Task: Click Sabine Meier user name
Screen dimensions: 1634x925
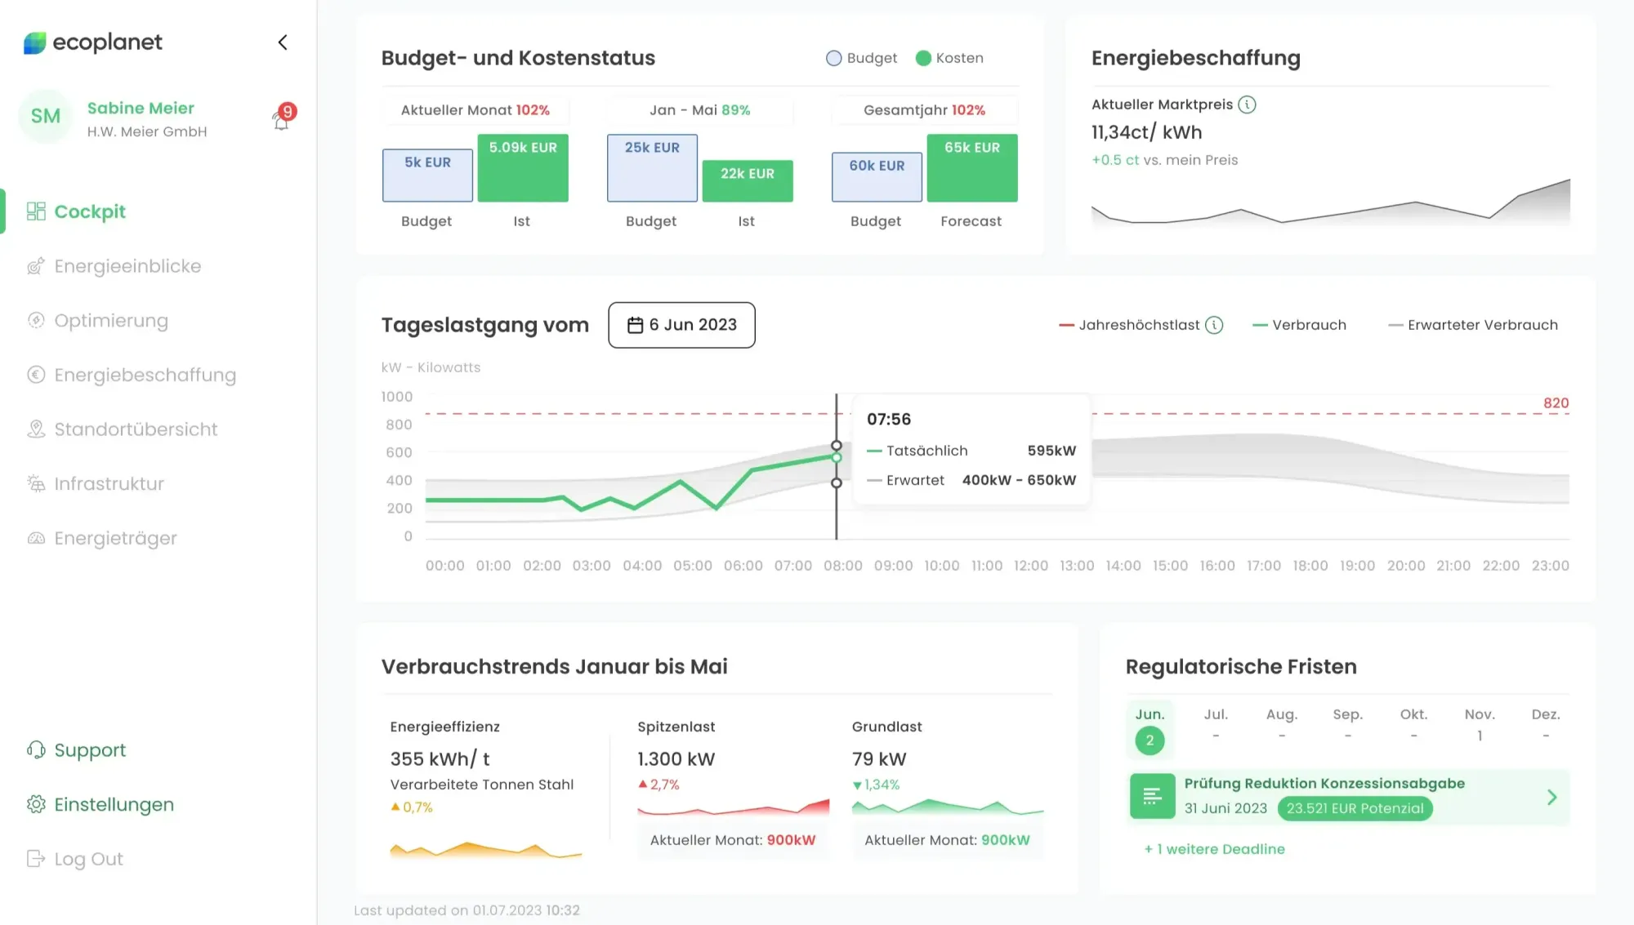Action: pos(141,108)
